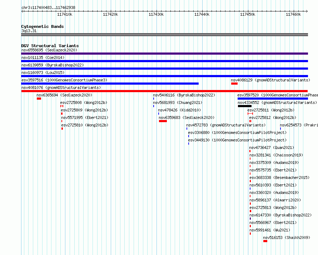Click the nsv6558695 (Sedlazeck2020) variant label
The height and width of the screenshot is (255, 318).
tap(49, 50)
